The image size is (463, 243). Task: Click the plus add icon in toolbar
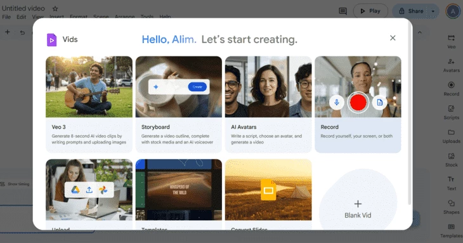click(x=8, y=32)
